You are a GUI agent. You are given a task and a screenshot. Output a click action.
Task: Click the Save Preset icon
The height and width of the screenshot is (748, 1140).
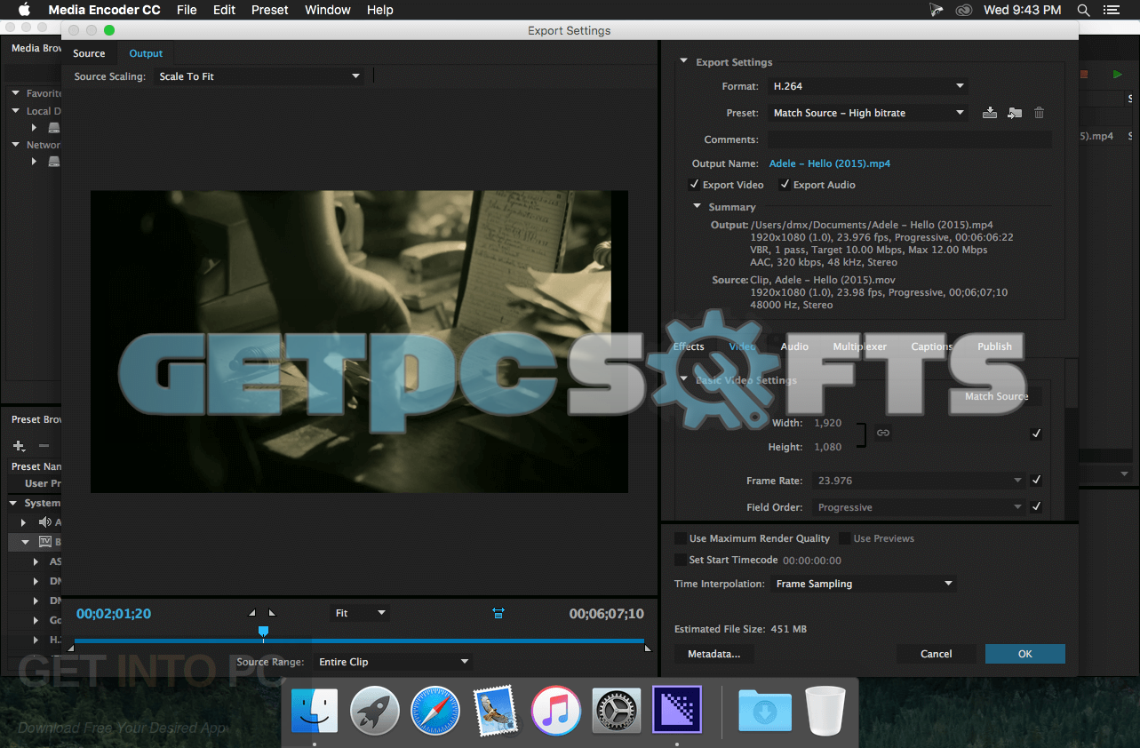990,113
